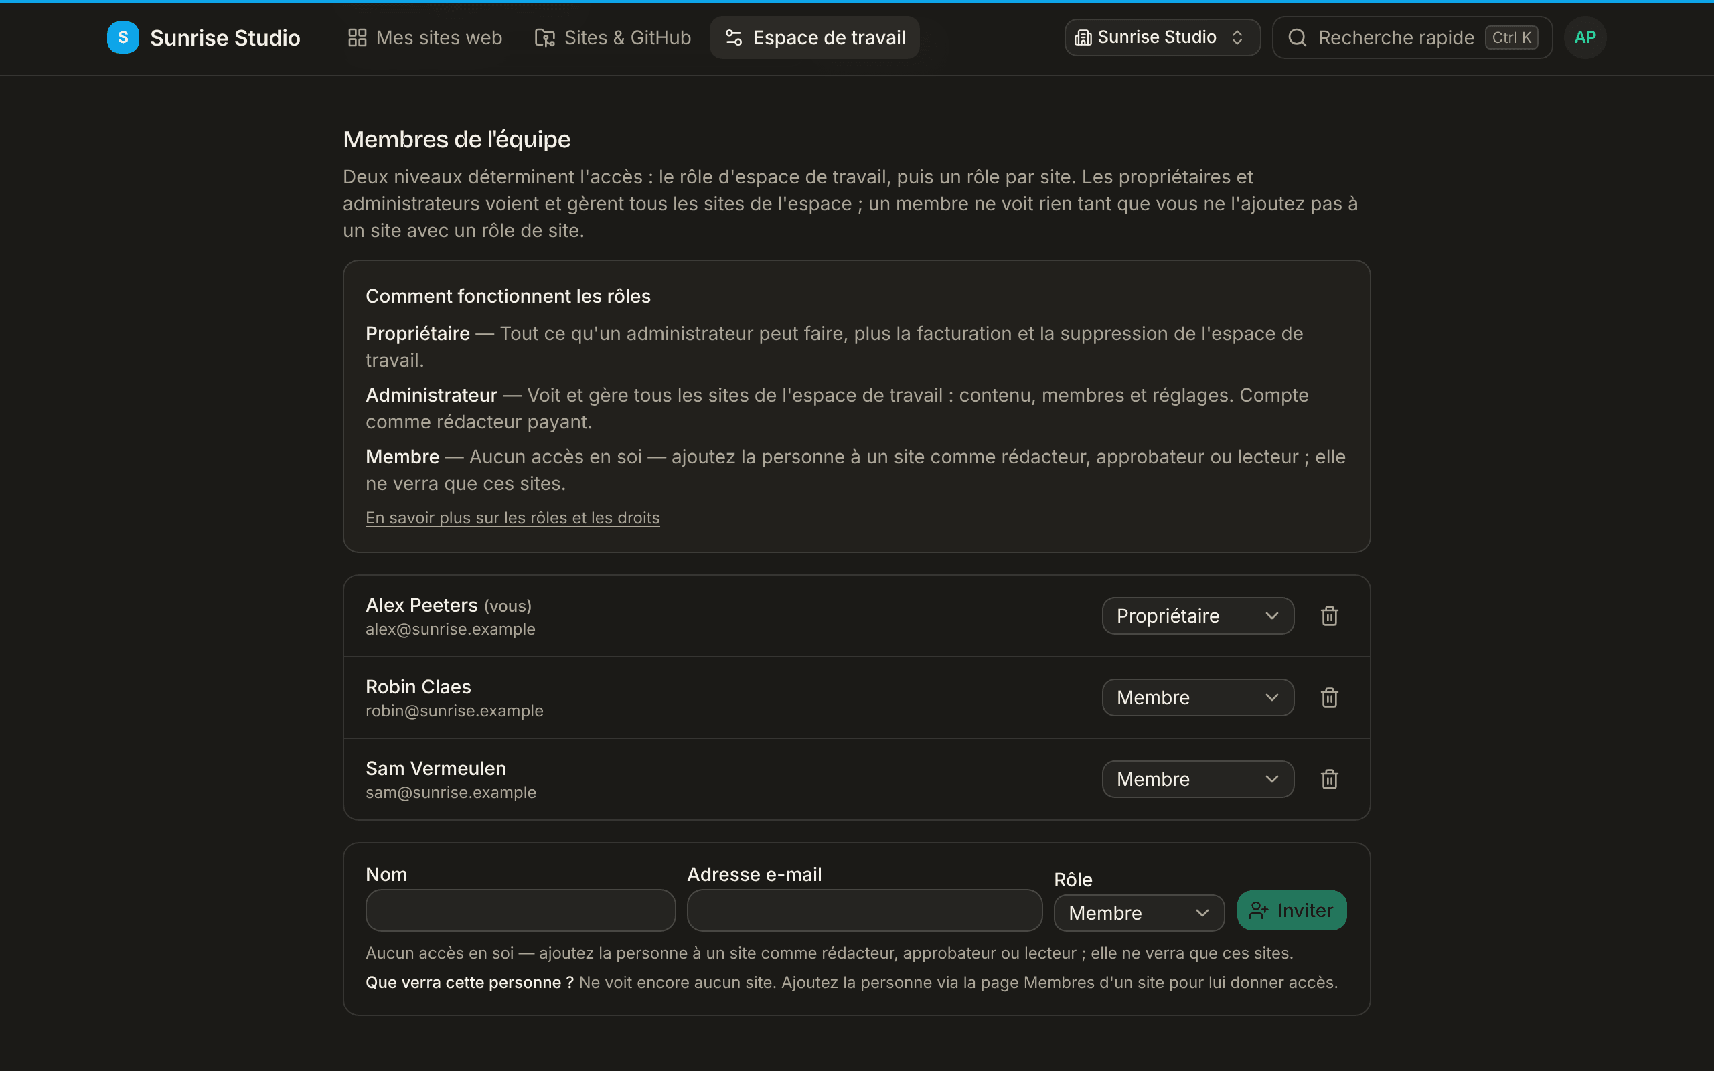Remove Sam Vermeulen using the trash icon
This screenshot has height=1071, width=1714.
pyautogui.click(x=1330, y=779)
